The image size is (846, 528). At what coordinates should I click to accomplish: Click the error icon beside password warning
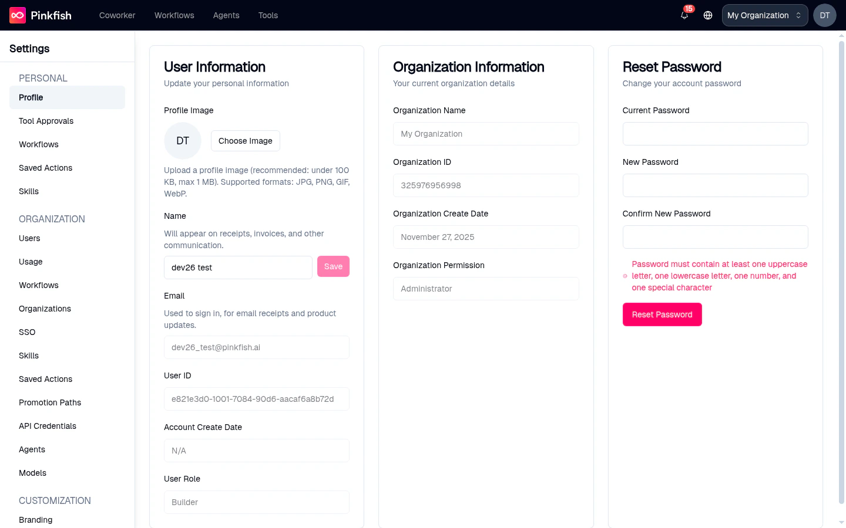[625, 275]
